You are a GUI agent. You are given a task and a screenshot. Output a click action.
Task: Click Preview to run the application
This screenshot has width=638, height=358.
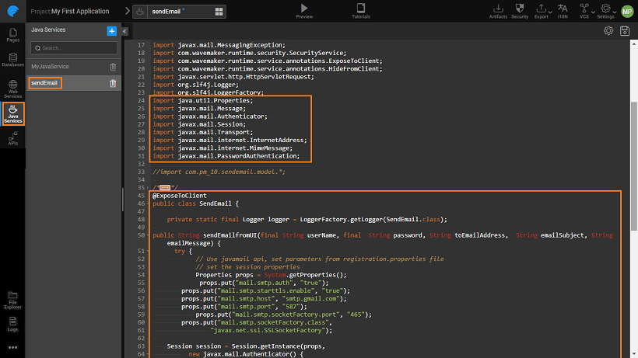pyautogui.click(x=304, y=10)
